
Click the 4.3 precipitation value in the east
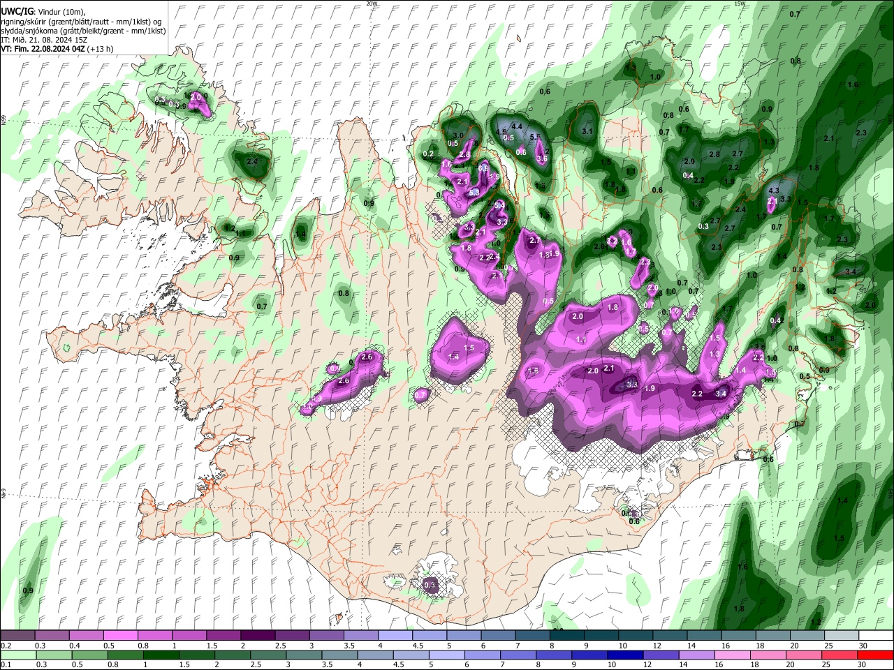[x=773, y=191]
